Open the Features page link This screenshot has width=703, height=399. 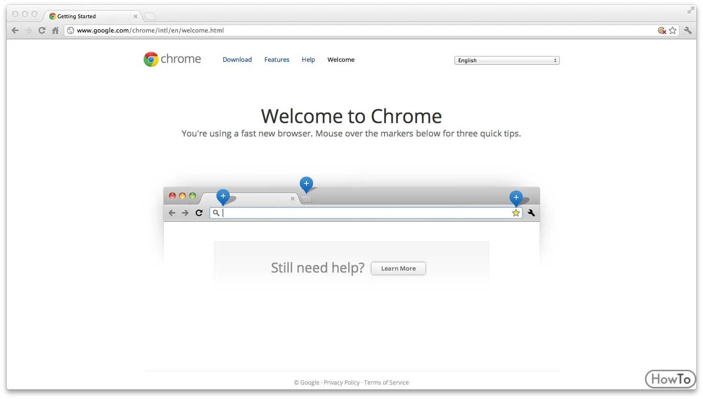(277, 60)
